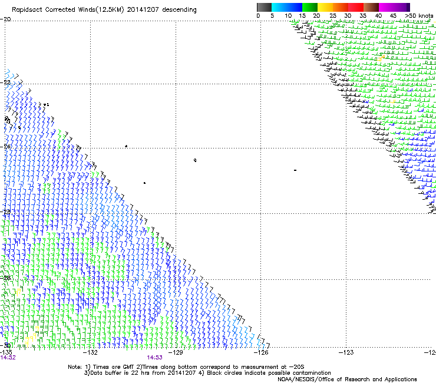Select the magenta 40-45 knots legend swatch
The width and height of the screenshot is (436, 383).
tap(387, 7)
